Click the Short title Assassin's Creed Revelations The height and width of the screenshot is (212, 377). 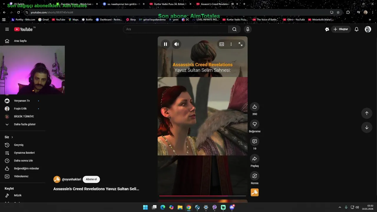(96, 189)
